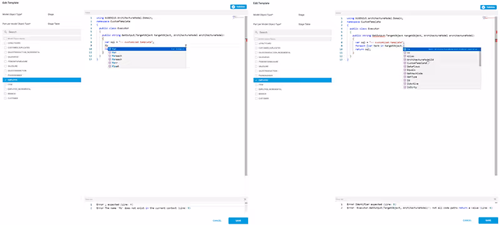Check BRANCH in the left list
This screenshot has height=225, width=500.
click(x=5, y=93)
